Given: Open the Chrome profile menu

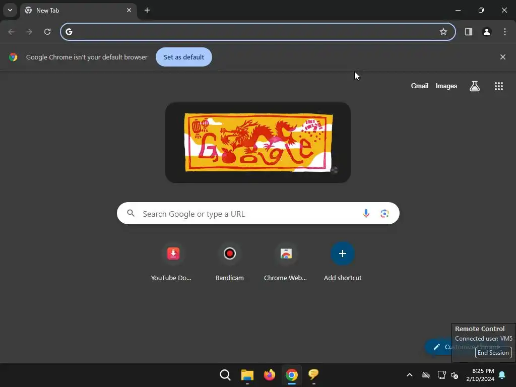Looking at the screenshot, I should [487, 32].
